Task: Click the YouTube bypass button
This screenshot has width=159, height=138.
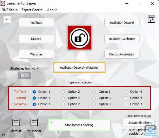Action: 36,23
